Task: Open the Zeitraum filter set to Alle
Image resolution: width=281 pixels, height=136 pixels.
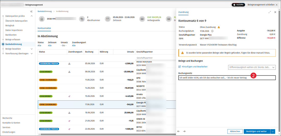Action: coord(50,46)
